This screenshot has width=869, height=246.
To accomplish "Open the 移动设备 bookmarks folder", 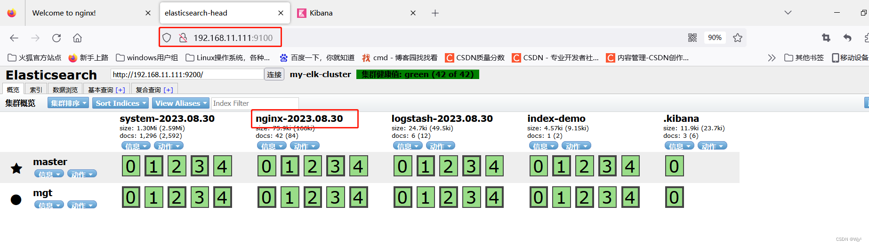I will [850, 58].
